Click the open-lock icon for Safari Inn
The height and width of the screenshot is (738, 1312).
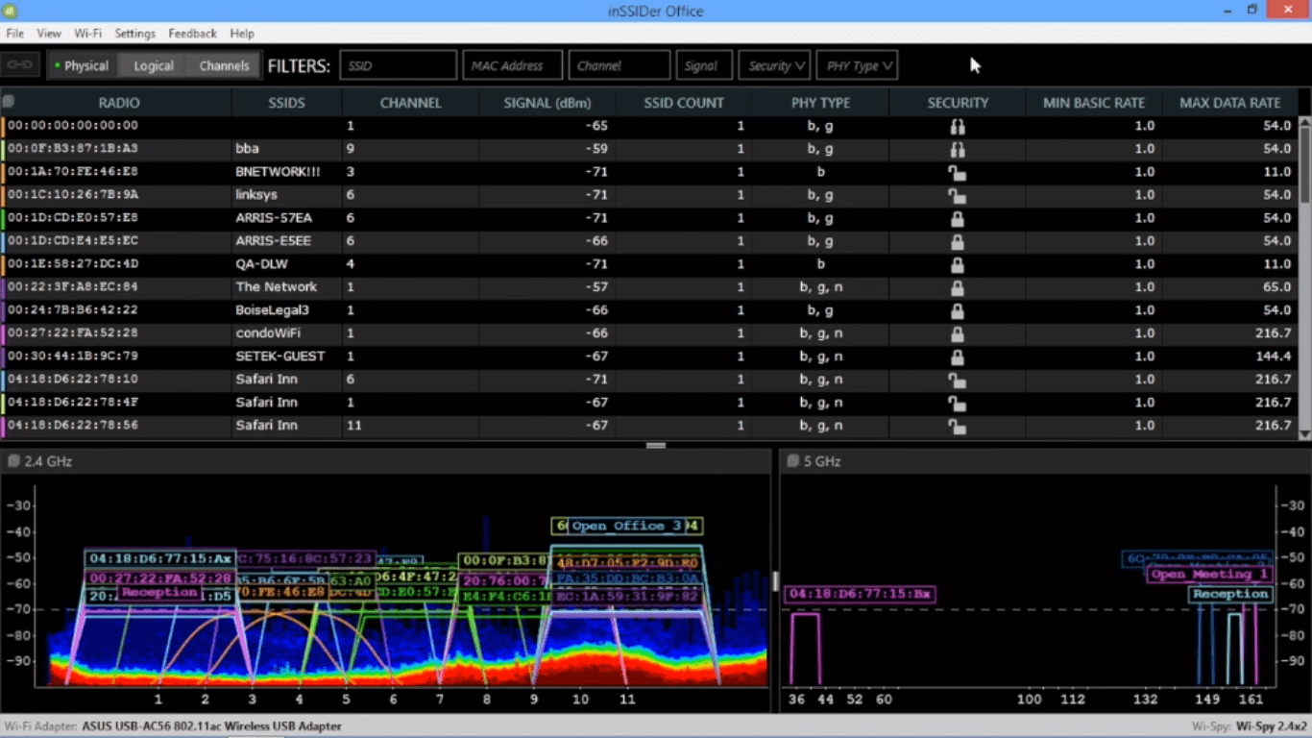click(x=957, y=379)
